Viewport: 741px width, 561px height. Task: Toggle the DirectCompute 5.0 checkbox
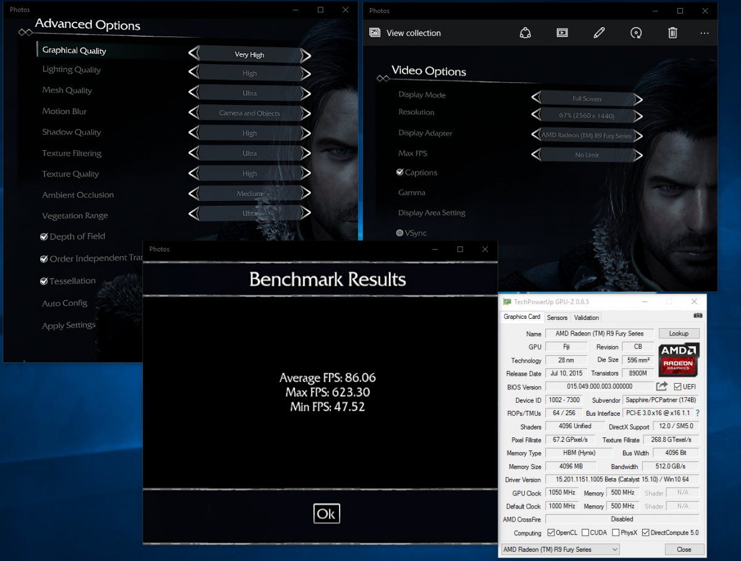click(646, 533)
